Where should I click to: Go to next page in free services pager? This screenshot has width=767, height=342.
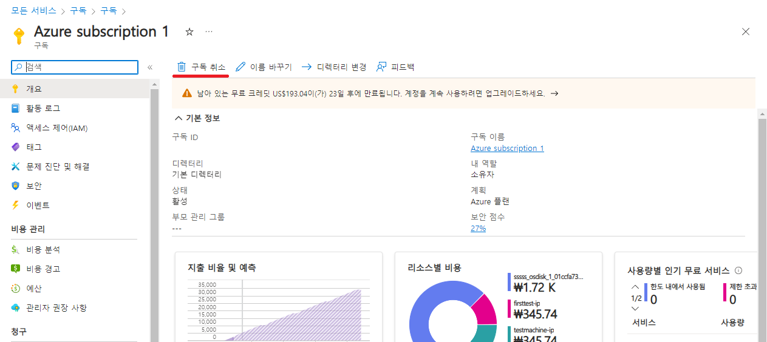[635, 309]
